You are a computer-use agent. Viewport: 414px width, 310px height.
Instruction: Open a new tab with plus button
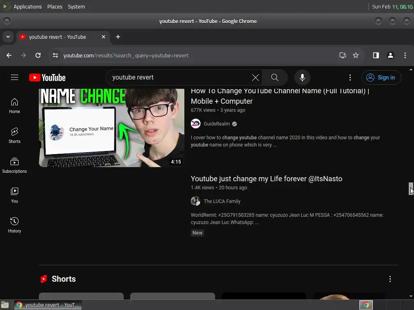click(118, 37)
